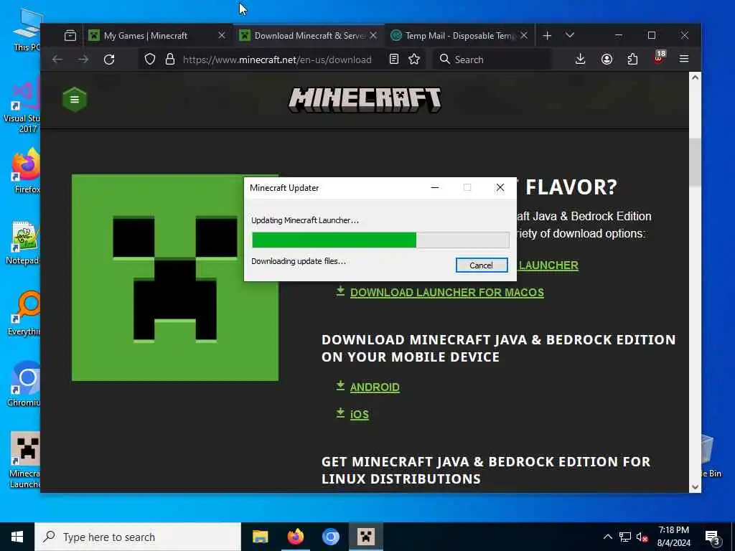Click the minecraft.net URL address bar
Viewport: 735px width, 551px height.
pos(277,60)
